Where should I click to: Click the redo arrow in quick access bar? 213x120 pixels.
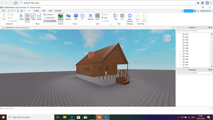coord(15,11)
